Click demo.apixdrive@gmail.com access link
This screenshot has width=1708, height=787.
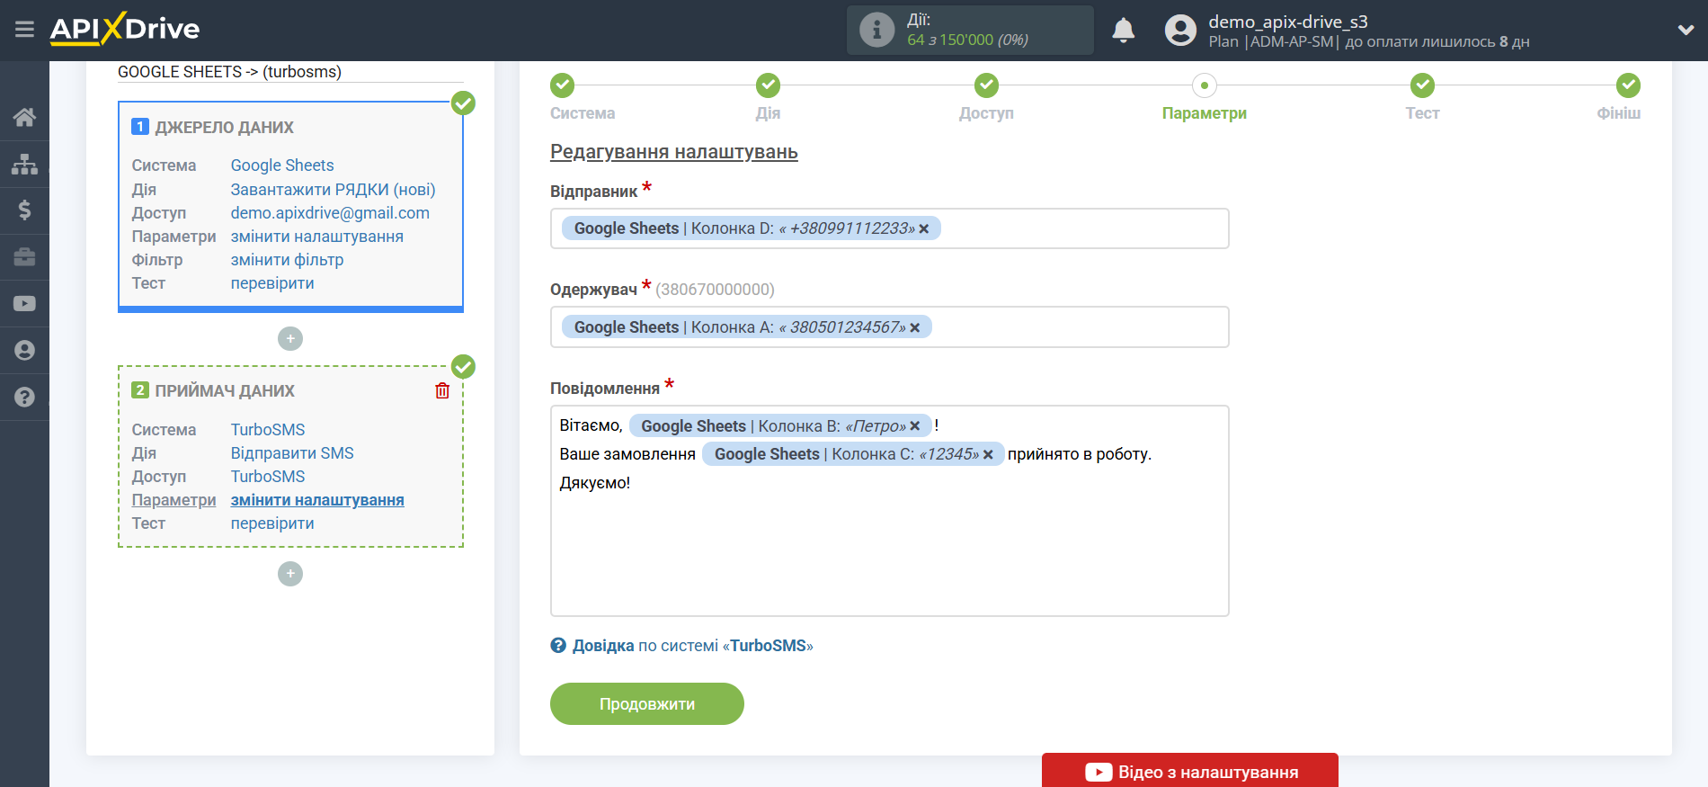(330, 213)
